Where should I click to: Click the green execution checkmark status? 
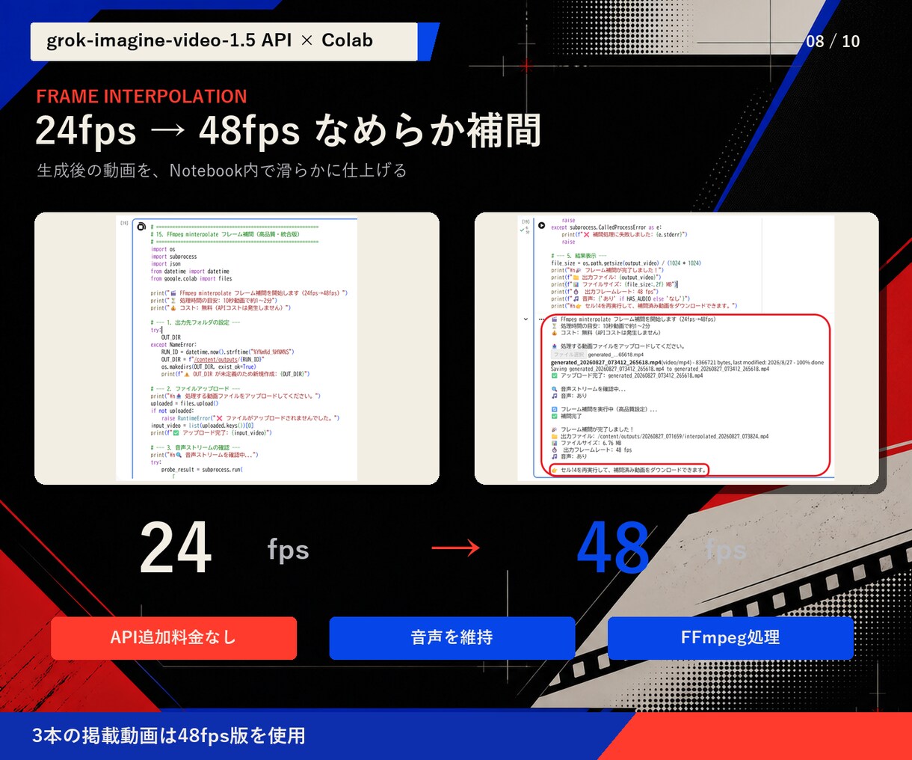pos(523,230)
